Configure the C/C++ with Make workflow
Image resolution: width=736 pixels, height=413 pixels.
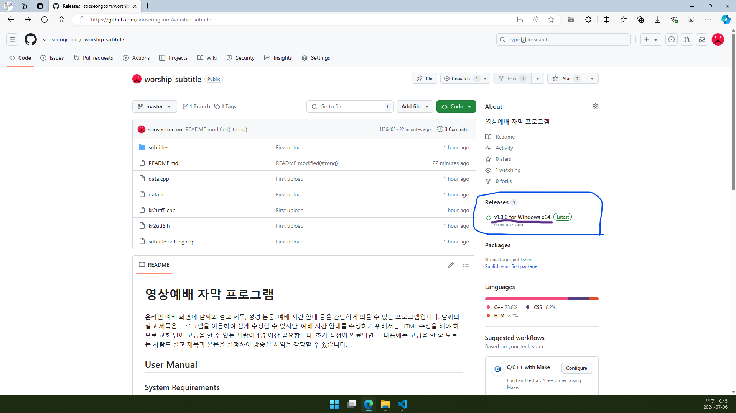click(576, 368)
